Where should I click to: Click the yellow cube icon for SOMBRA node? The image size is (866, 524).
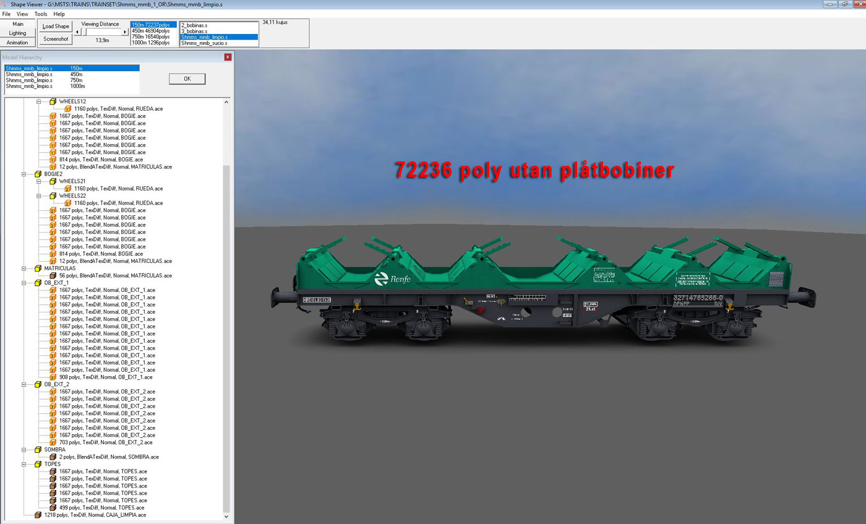point(38,450)
